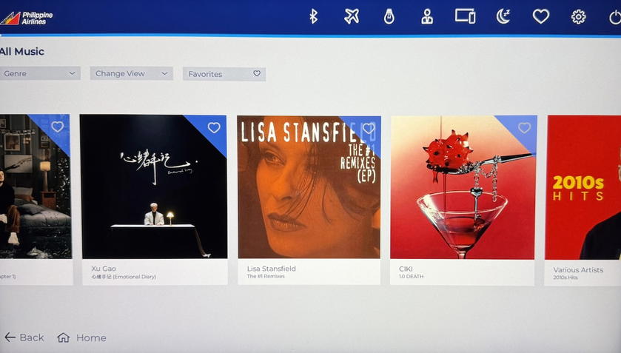Favorite the leftmost partially visible album heart
This screenshot has height=353, width=621.
[x=58, y=127]
